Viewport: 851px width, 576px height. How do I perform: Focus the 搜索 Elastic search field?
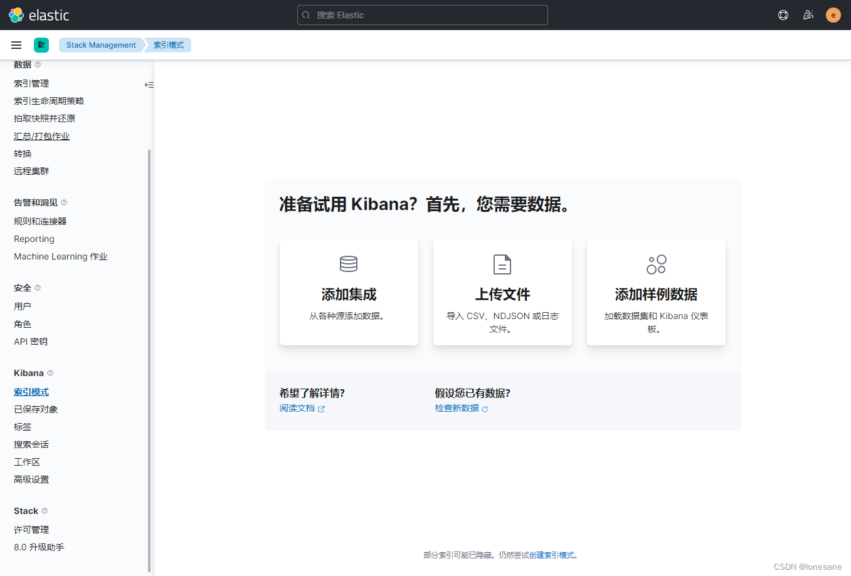coord(423,15)
